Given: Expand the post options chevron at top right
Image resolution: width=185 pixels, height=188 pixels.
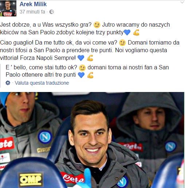Looking at the screenshot, I should click(x=182, y=2).
